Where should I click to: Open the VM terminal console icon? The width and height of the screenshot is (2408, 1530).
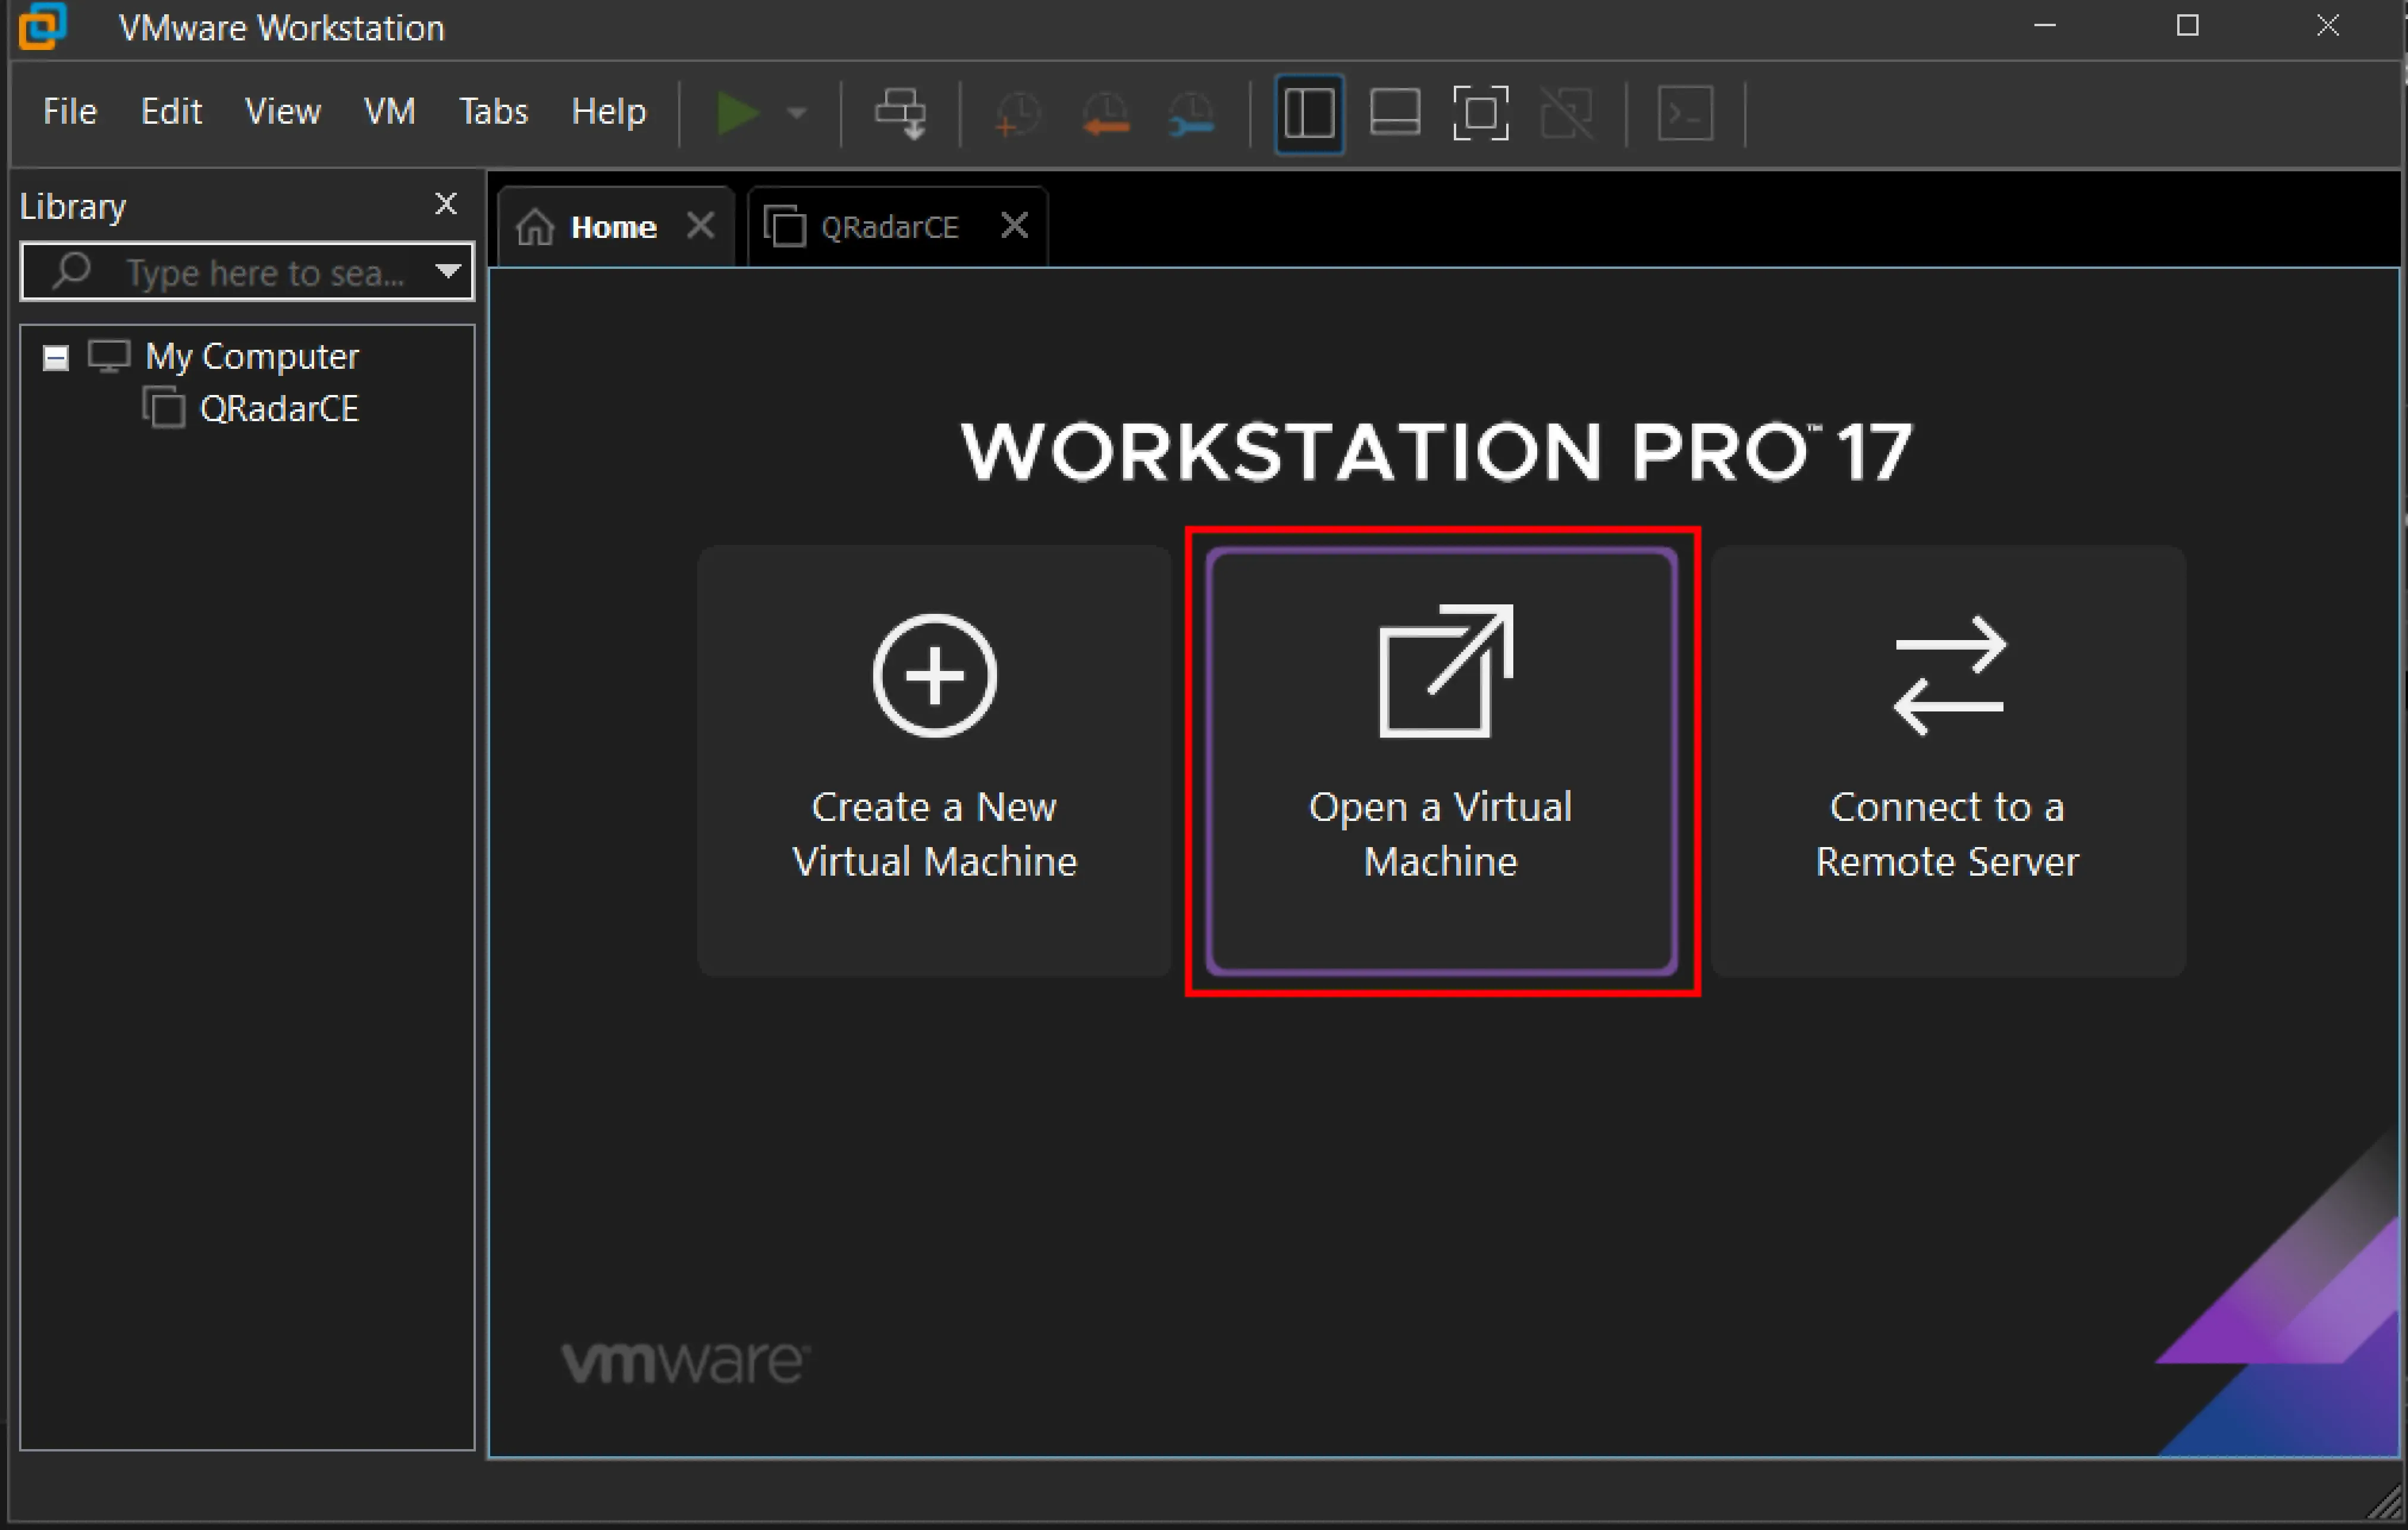coord(1686,112)
